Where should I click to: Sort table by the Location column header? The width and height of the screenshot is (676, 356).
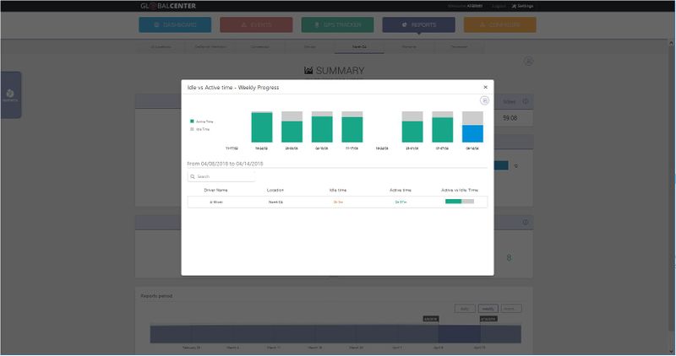pos(275,191)
